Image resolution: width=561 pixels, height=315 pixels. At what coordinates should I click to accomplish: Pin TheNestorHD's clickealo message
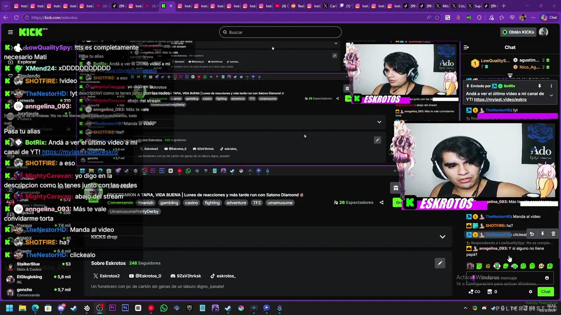[543, 234]
